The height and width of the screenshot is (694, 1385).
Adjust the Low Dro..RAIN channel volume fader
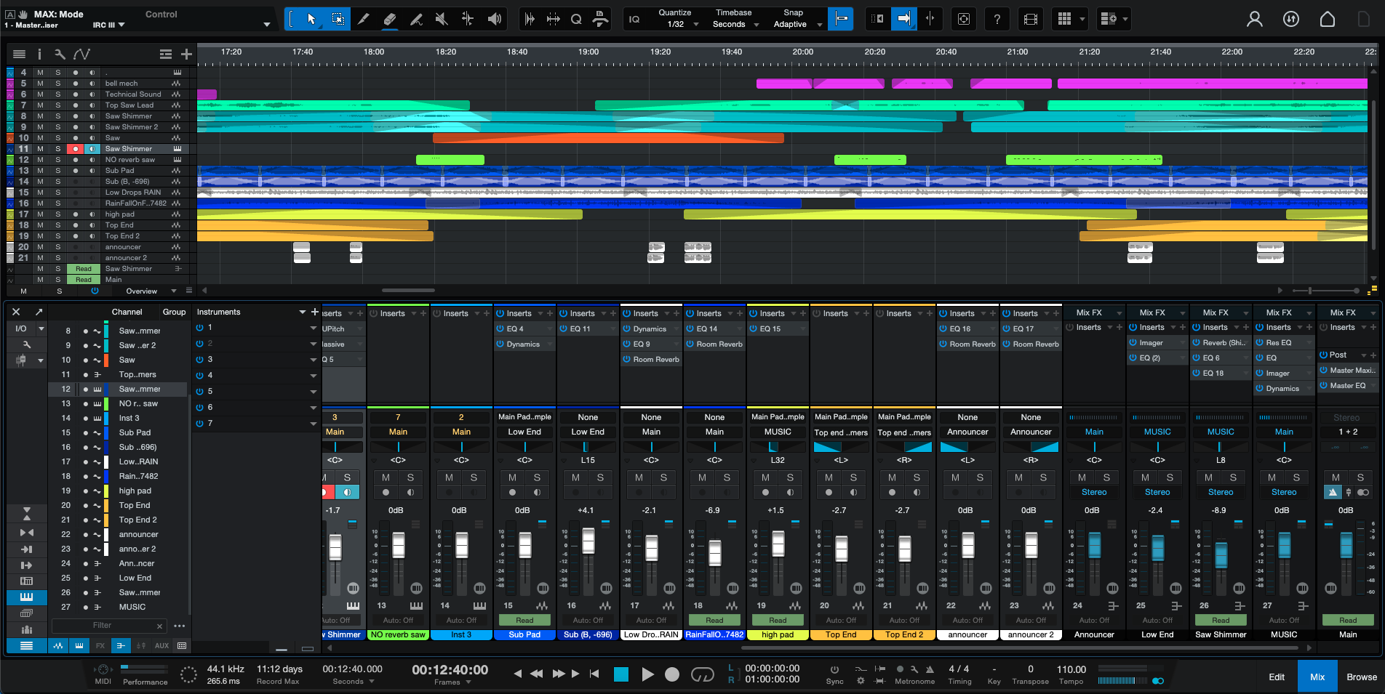coord(652,549)
